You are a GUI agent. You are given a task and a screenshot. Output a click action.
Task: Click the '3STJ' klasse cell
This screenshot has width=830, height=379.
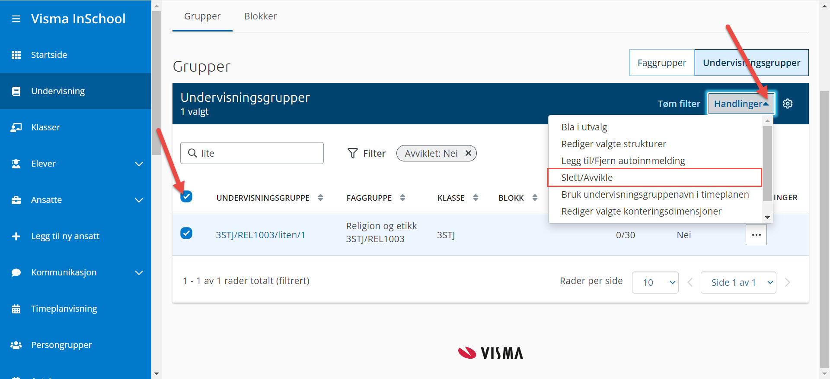tap(446, 235)
